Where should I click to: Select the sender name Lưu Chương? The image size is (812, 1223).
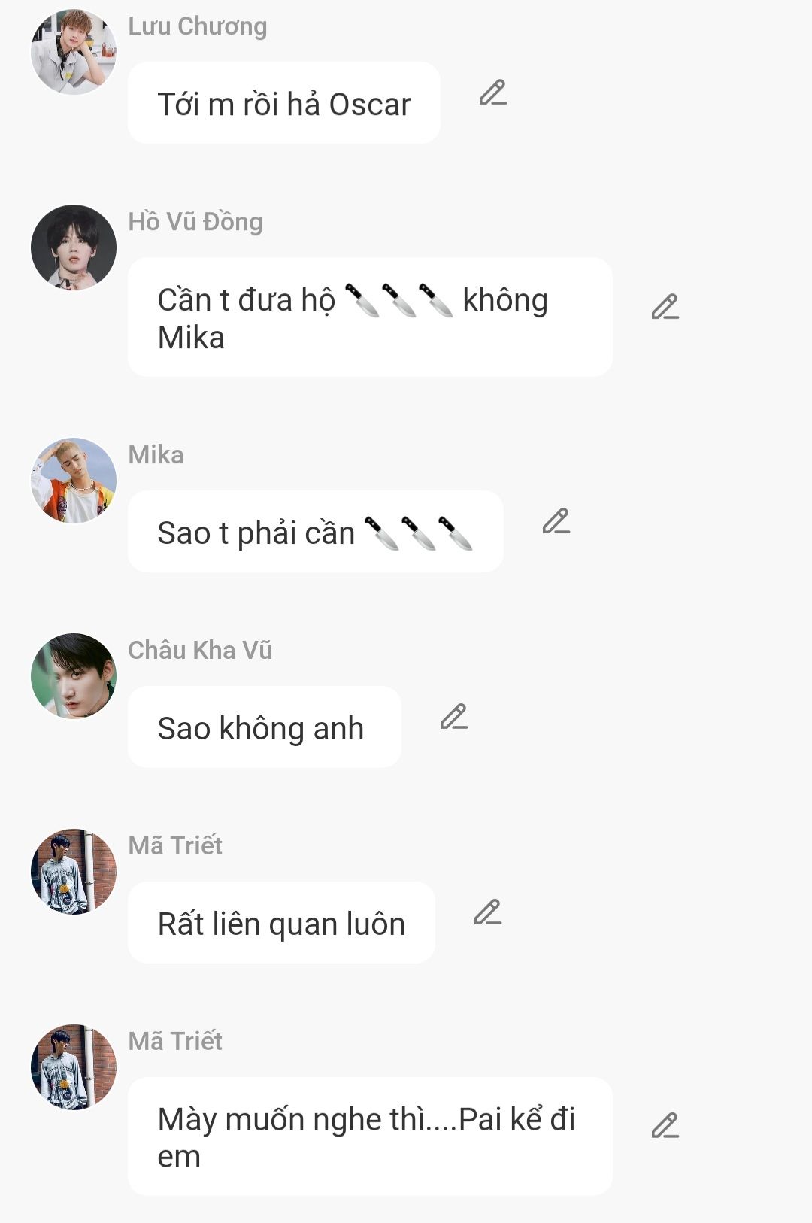[198, 26]
